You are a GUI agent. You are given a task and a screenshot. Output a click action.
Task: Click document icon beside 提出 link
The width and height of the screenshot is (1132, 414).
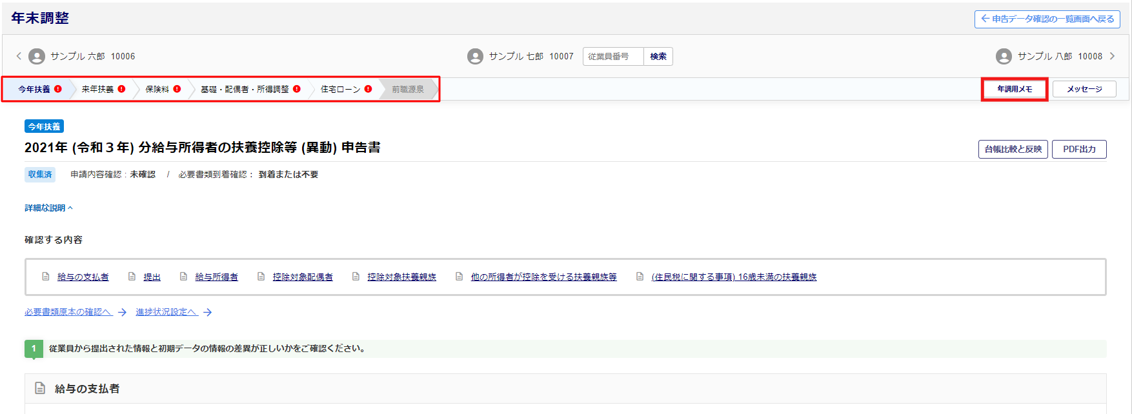point(132,276)
